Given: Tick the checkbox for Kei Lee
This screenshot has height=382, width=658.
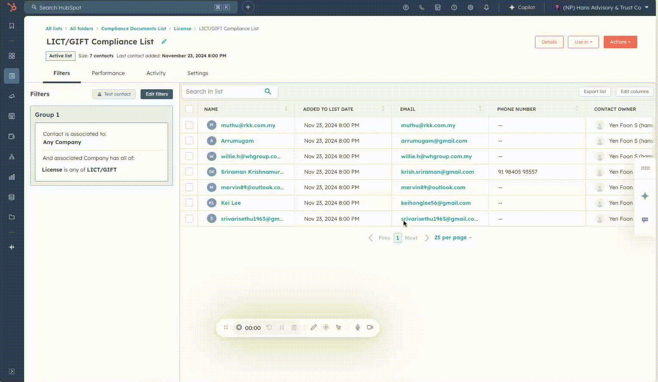Looking at the screenshot, I should (189, 203).
